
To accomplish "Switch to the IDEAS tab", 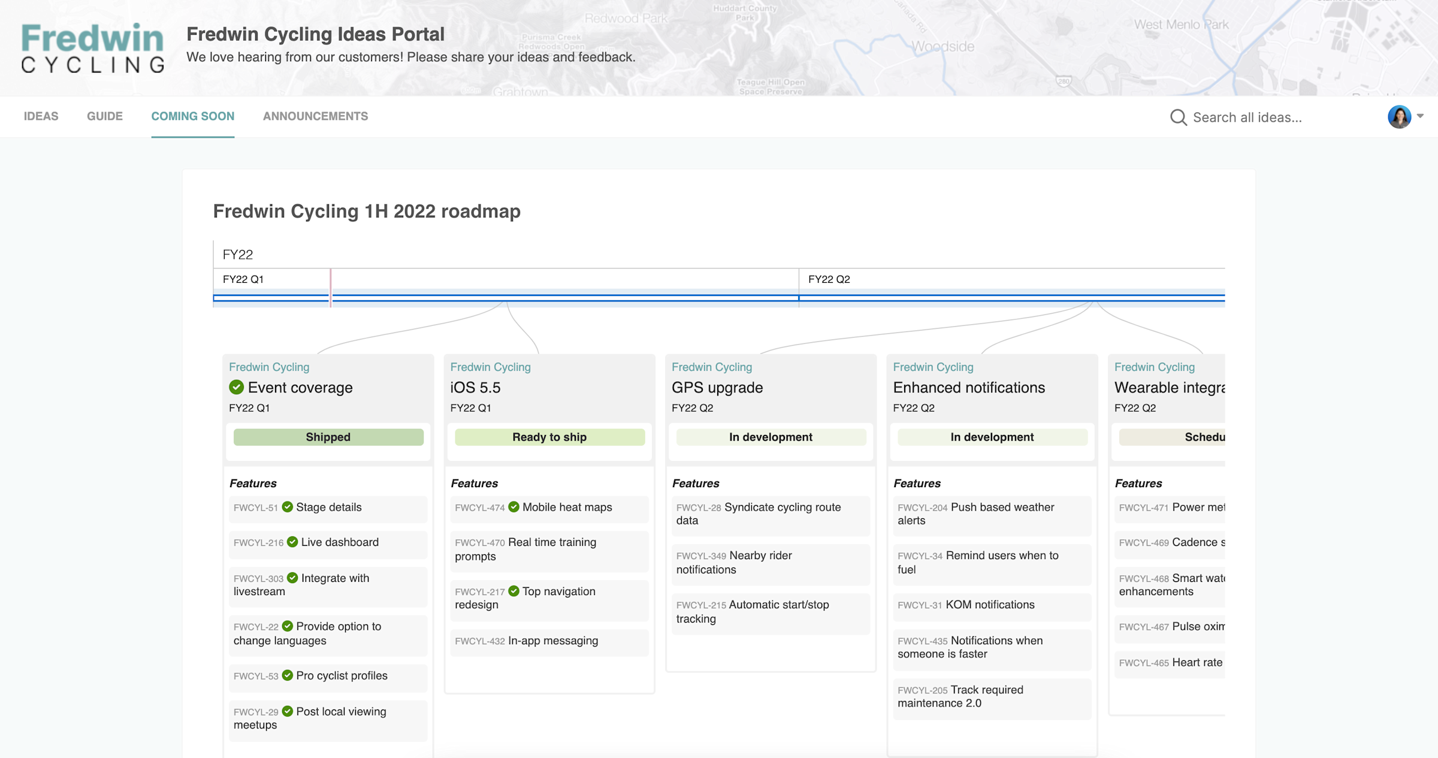I will coord(41,116).
